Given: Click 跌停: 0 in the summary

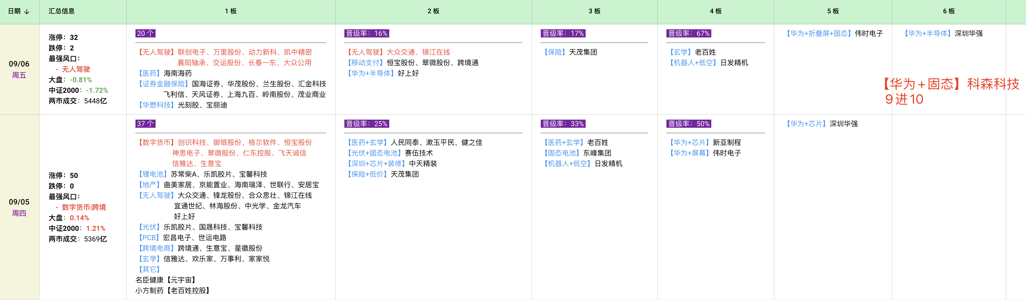Looking at the screenshot, I should (61, 186).
